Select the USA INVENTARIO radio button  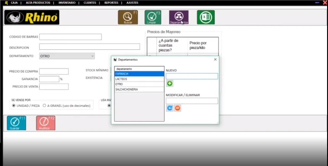point(109,106)
